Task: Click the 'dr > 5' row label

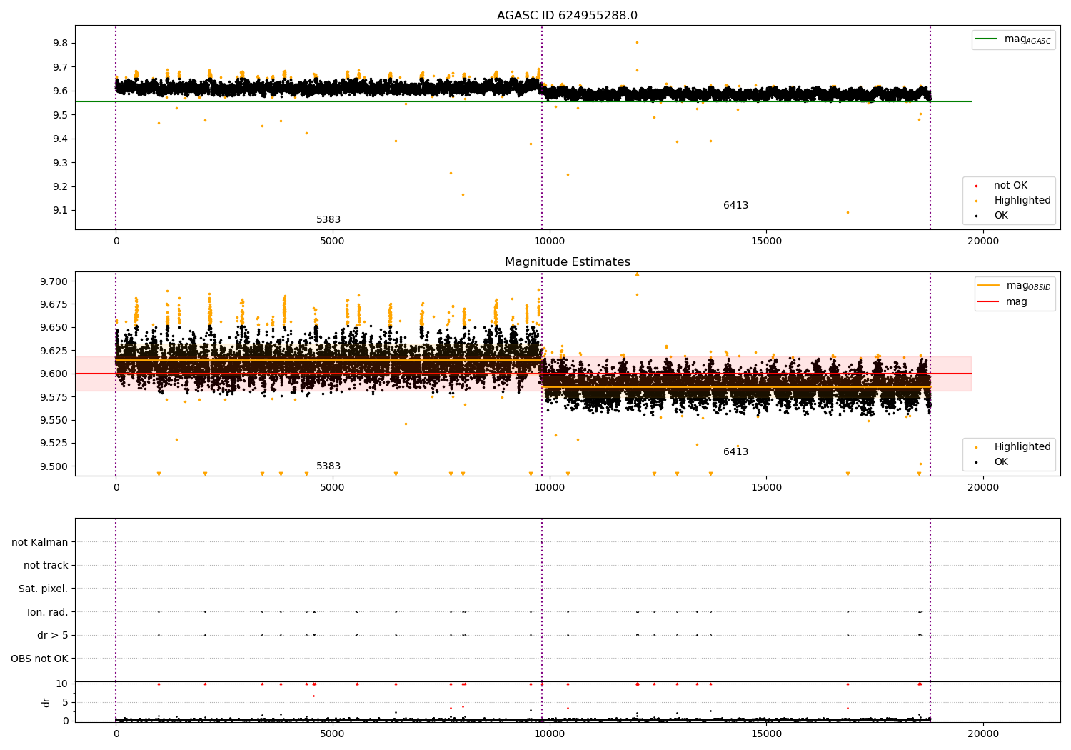Action: (53, 635)
